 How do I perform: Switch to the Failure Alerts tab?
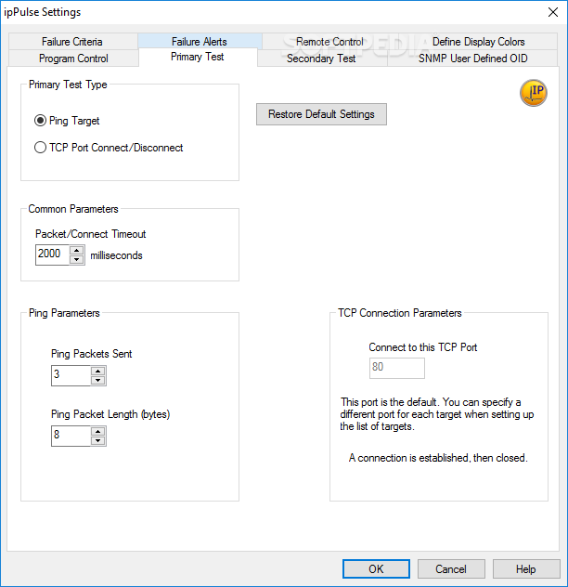coord(199,41)
